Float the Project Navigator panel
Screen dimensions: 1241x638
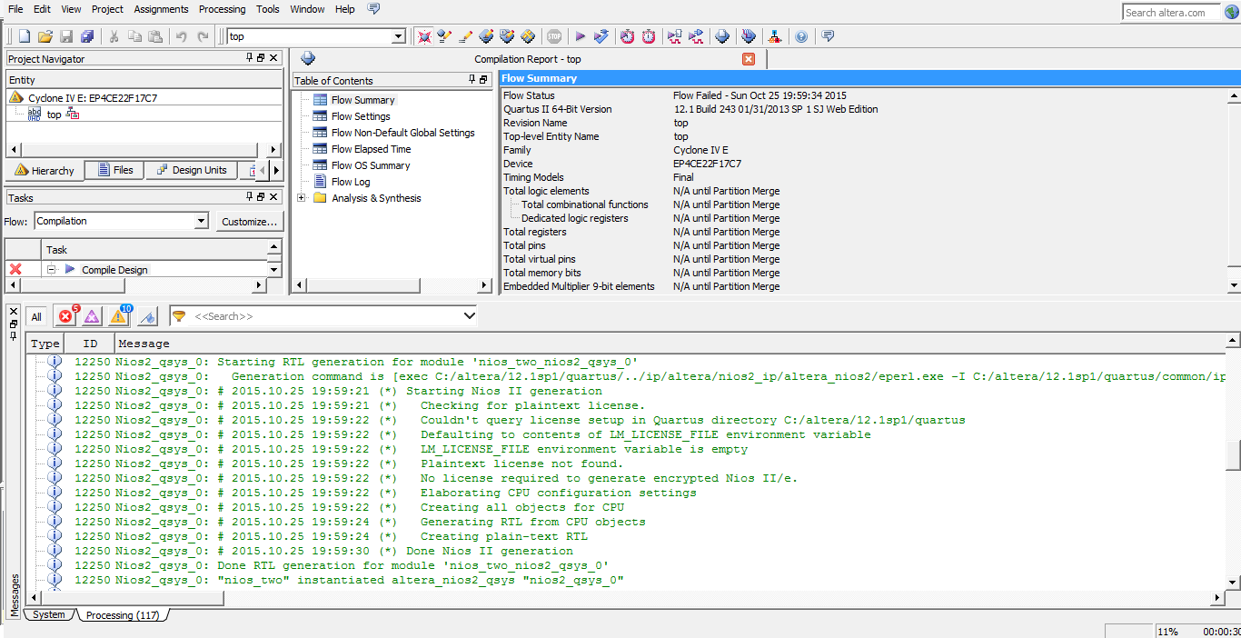click(261, 58)
